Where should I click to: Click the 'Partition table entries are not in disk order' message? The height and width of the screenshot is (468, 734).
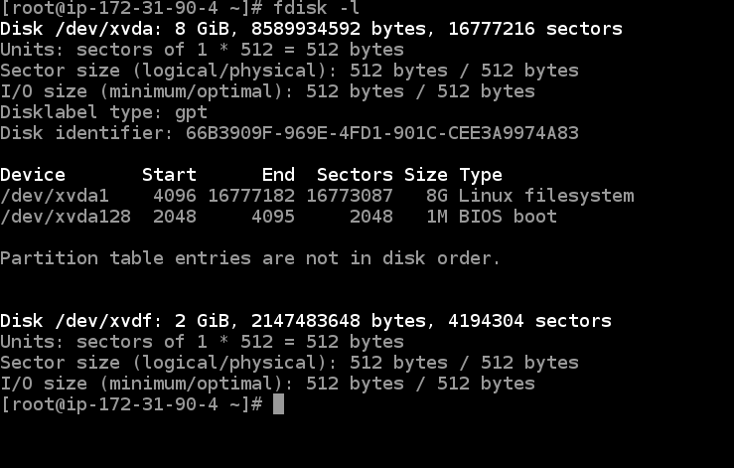(250, 258)
